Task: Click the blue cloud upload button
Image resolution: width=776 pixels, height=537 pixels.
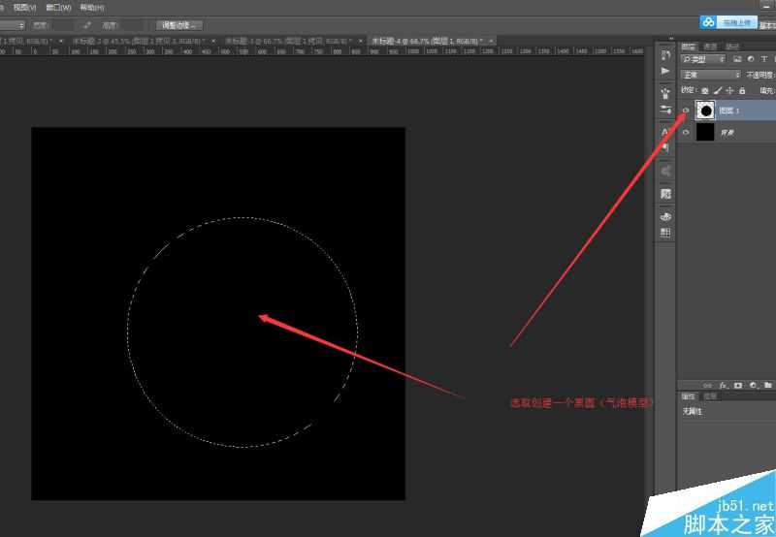Action: [x=727, y=21]
